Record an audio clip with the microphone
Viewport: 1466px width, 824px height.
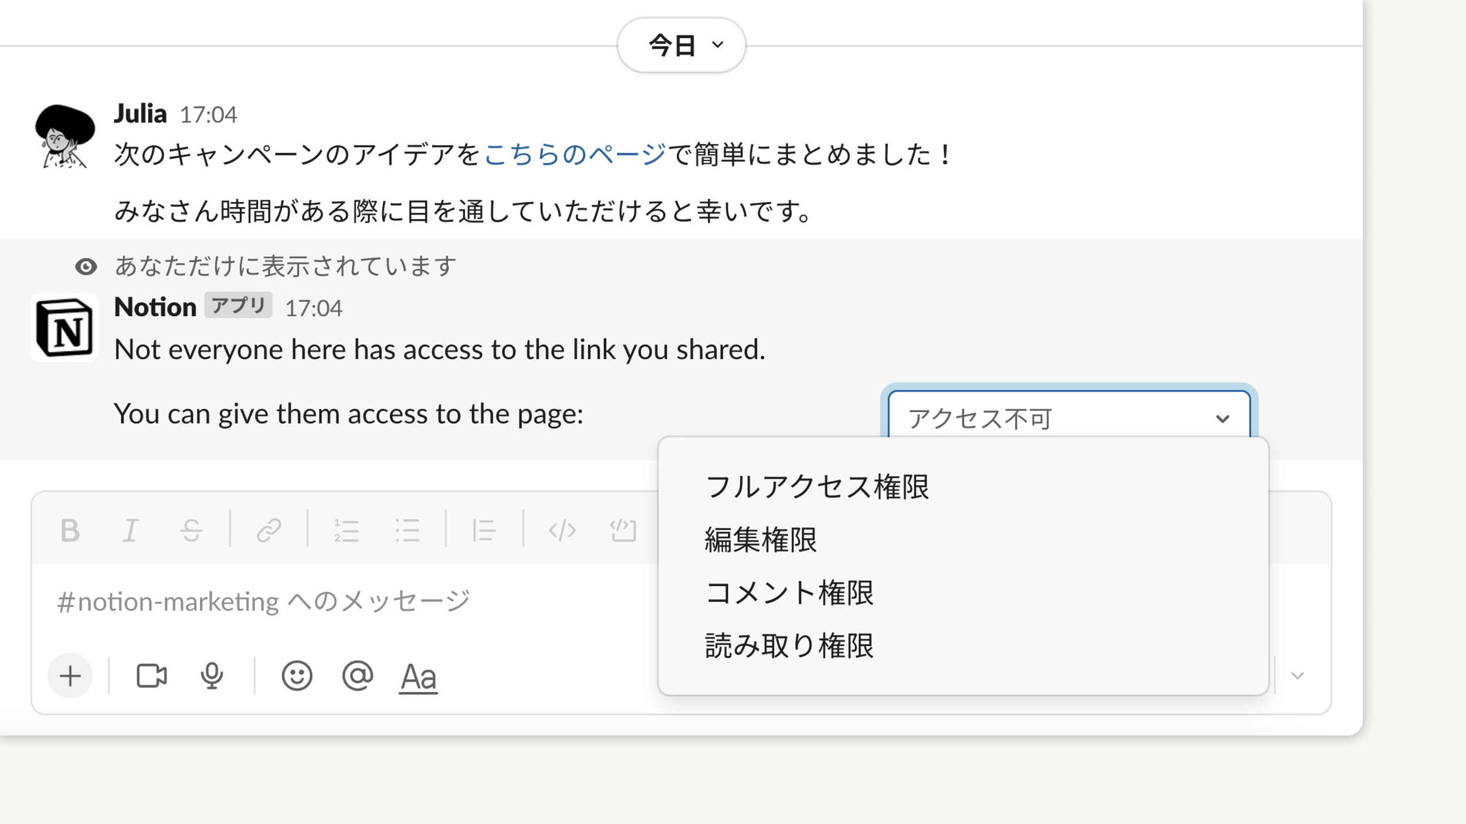click(x=212, y=675)
